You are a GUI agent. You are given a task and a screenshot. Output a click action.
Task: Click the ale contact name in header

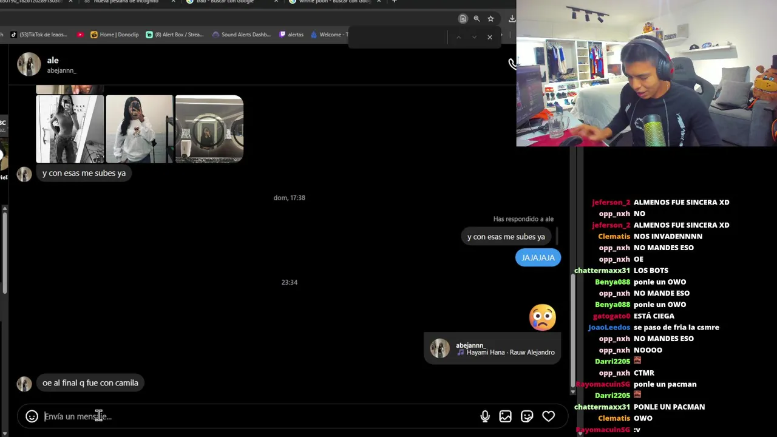[53, 60]
